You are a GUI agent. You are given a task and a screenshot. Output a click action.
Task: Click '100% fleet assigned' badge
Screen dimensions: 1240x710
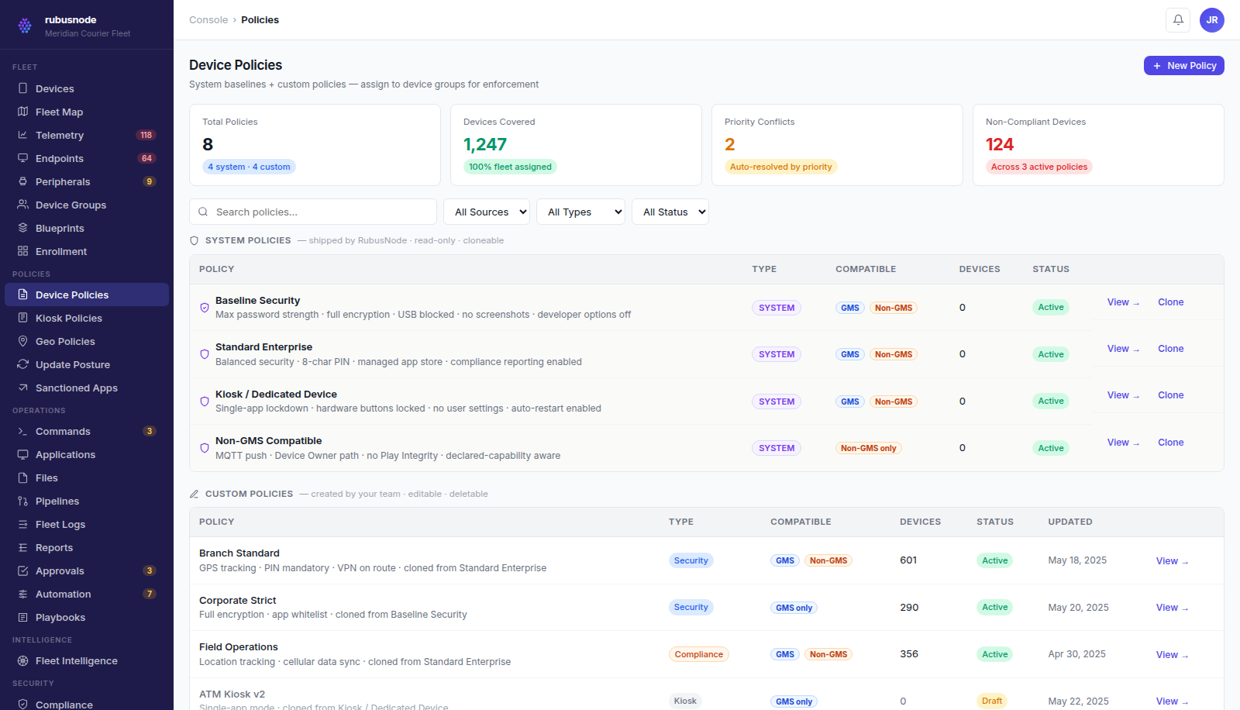[510, 167]
